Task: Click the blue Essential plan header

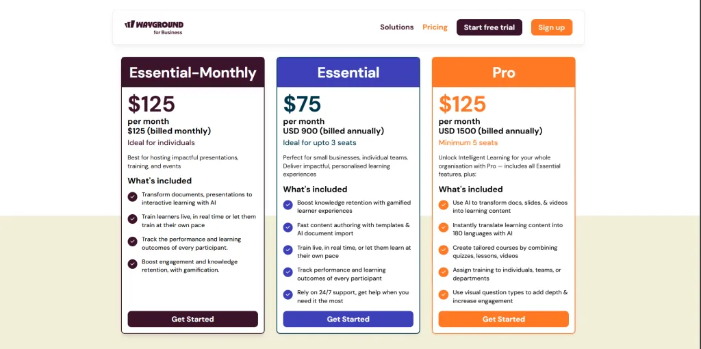Action: pyautogui.click(x=348, y=73)
